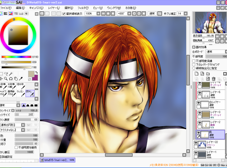Select the hand pan tool
227x168 pixels.
(16, 79)
